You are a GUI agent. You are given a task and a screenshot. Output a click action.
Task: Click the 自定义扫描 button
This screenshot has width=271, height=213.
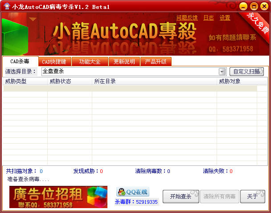246,71
